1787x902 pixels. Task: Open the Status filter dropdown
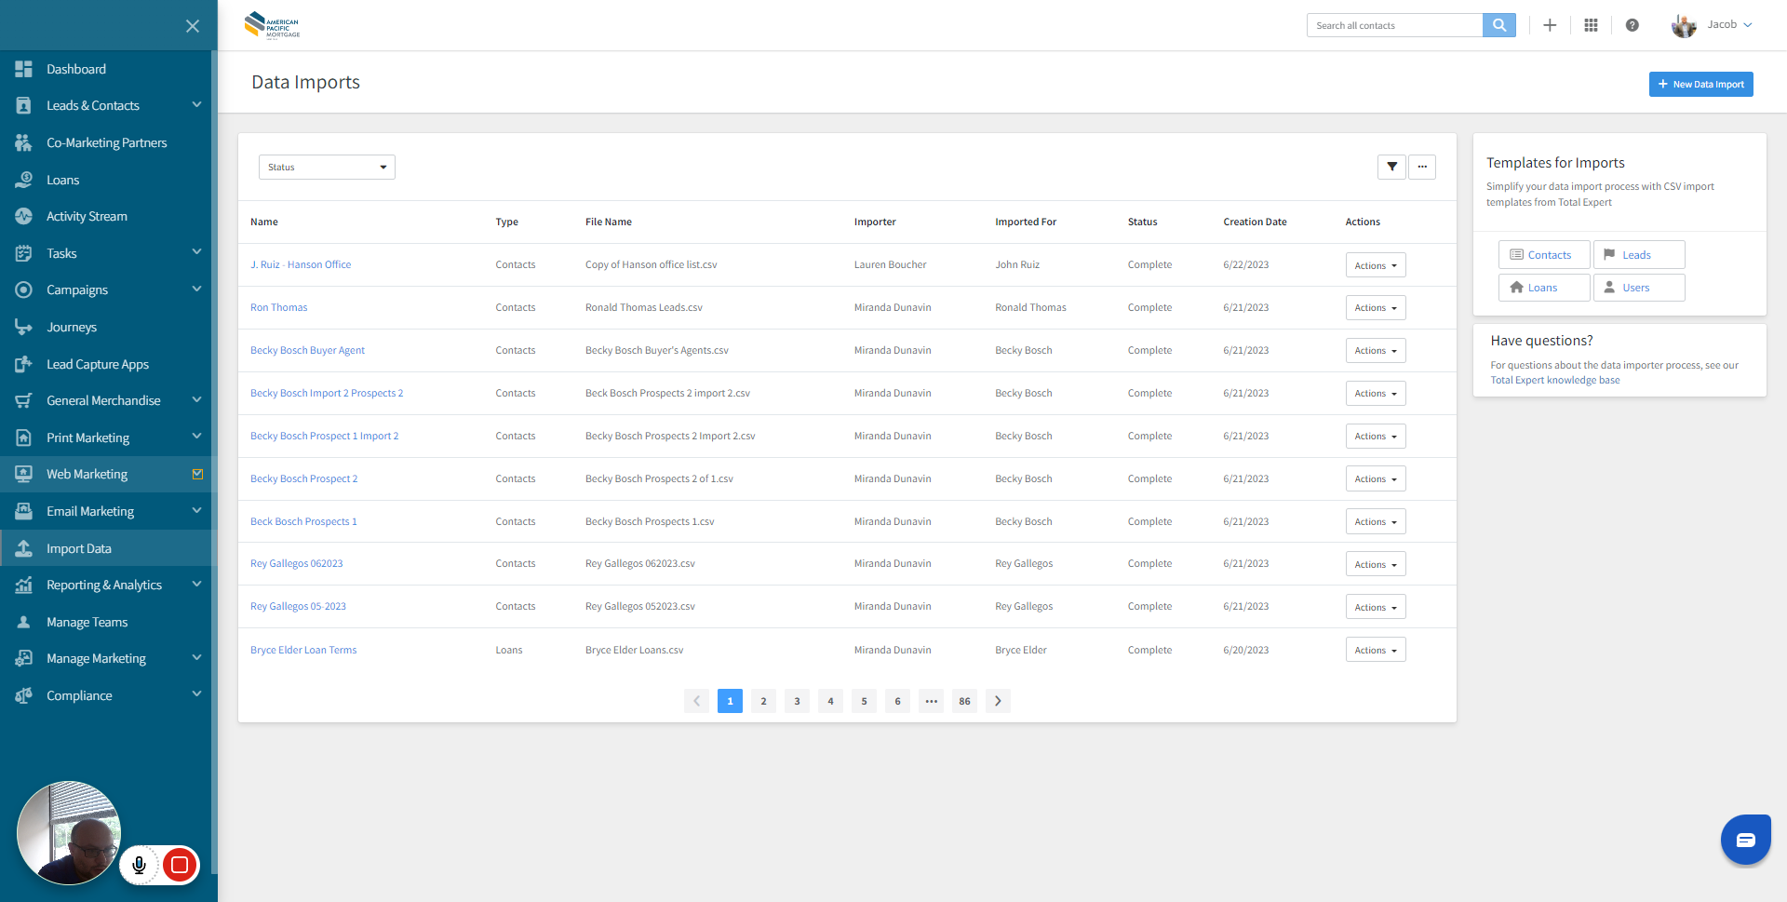[327, 168]
